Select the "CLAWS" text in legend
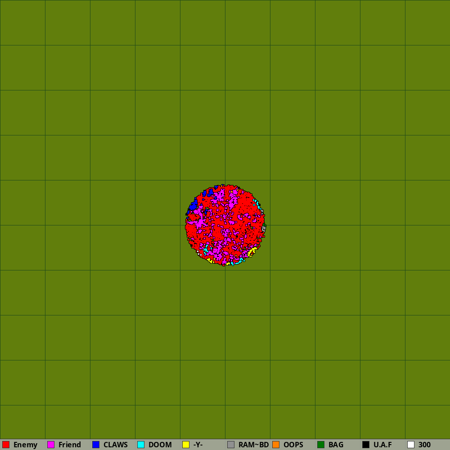Viewport: 450px width, 450px height. pyautogui.click(x=116, y=445)
